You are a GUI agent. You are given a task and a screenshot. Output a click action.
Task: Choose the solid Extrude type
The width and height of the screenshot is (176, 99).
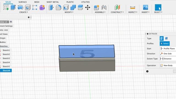pyautogui.click(x=162, y=38)
